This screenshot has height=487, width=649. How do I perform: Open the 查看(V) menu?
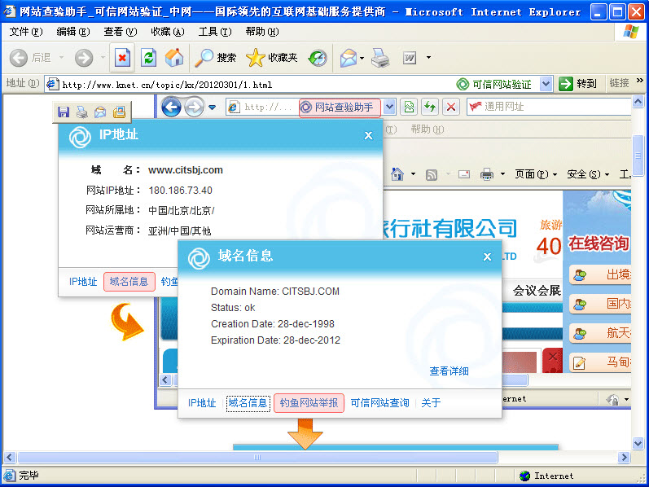[120, 32]
